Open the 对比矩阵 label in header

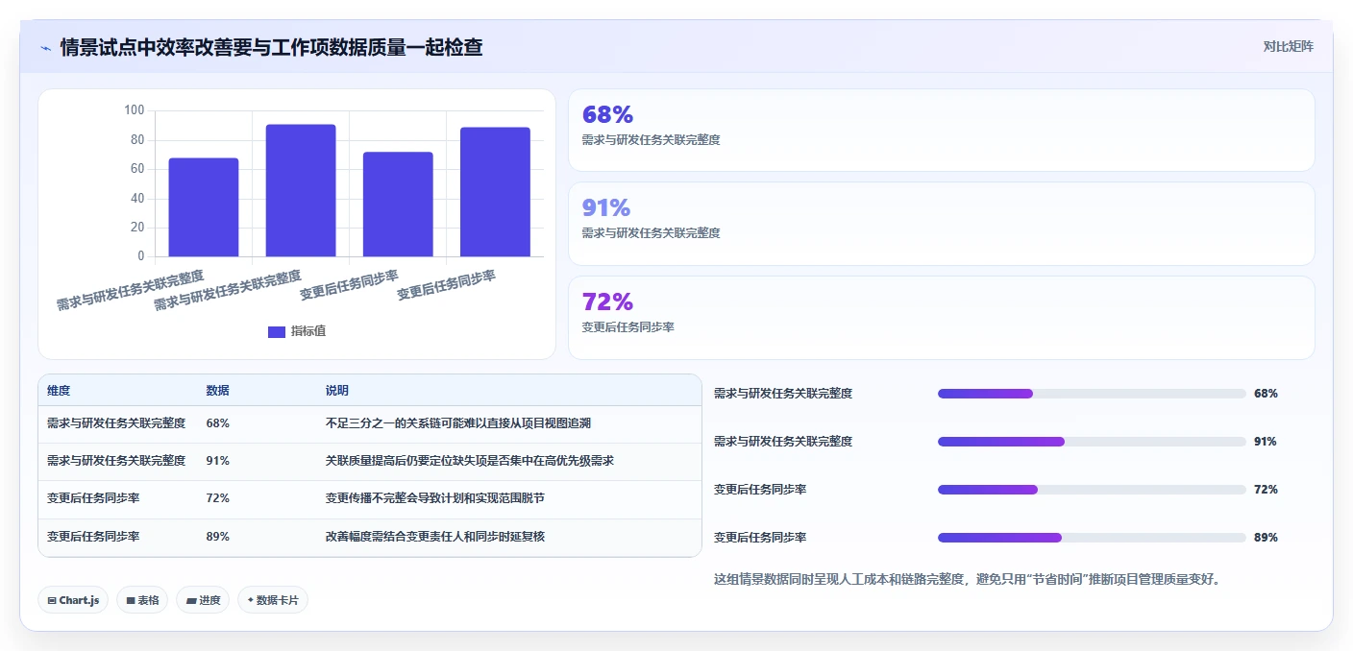[1288, 46]
